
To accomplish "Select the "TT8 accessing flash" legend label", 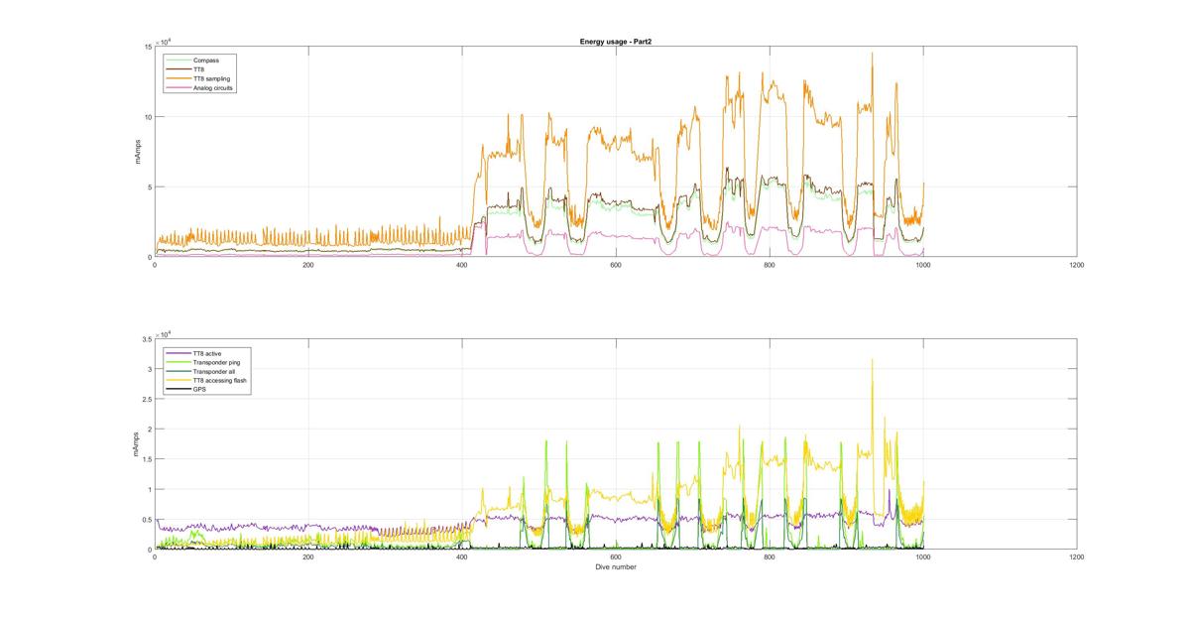I will tap(220, 381).
